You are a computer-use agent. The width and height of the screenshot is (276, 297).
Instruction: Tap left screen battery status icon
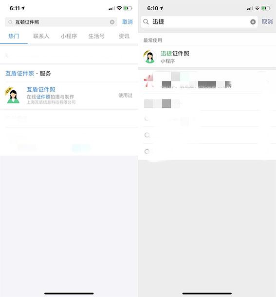coord(128,8)
